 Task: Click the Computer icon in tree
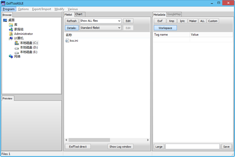[x=11, y=39]
